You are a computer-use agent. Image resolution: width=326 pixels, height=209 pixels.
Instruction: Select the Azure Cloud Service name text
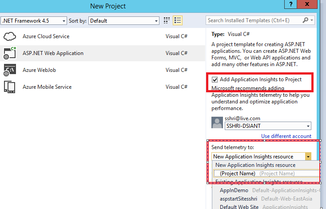[46, 36]
